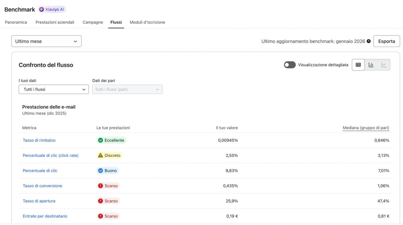Click the value 25,9%
Viewport: 403px width, 225px height.
(232, 201)
